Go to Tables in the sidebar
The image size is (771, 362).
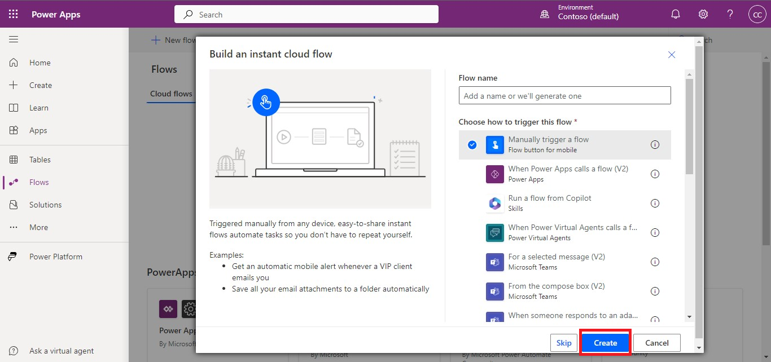pyautogui.click(x=40, y=160)
